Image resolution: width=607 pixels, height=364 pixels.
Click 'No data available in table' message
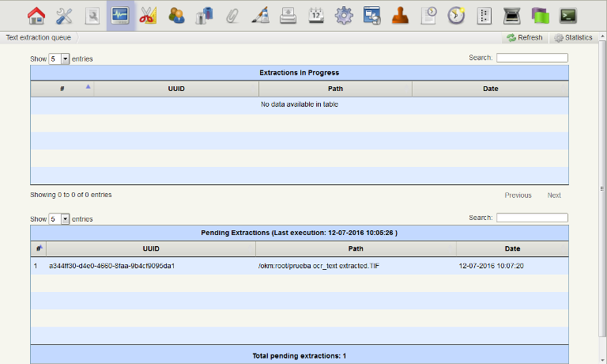300,104
